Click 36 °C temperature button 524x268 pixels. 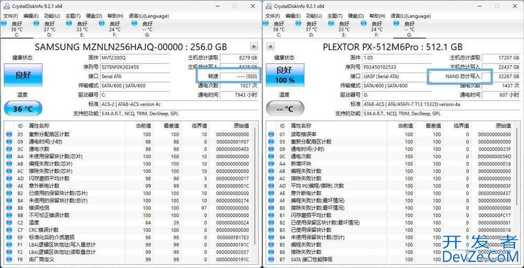pos(23,109)
